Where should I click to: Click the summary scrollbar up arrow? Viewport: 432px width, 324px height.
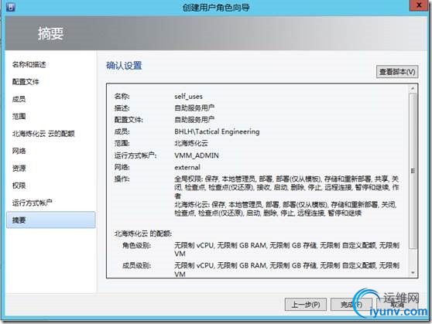pos(413,89)
